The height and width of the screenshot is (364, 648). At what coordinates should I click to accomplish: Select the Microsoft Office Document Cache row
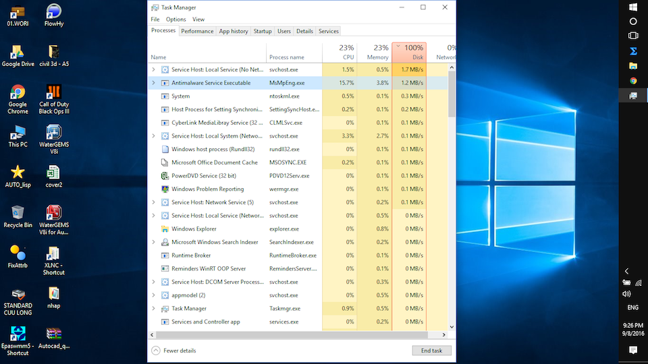(x=298, y=162)
